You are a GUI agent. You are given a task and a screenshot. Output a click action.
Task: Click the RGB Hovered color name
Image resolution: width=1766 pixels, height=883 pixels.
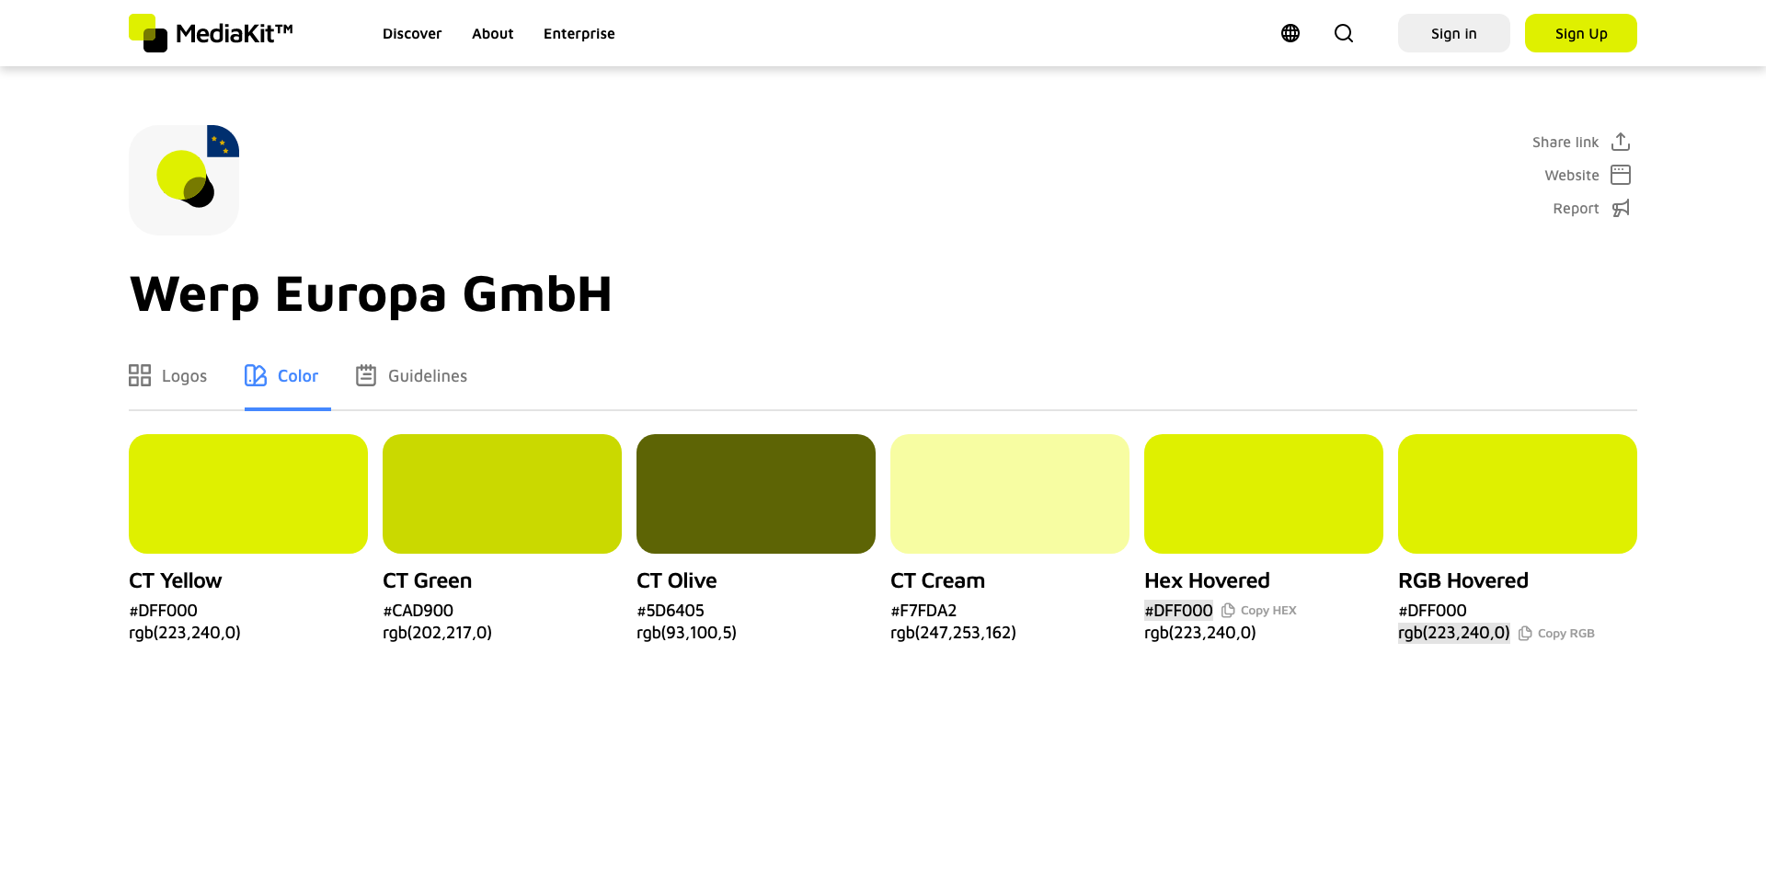[1463, 580]
